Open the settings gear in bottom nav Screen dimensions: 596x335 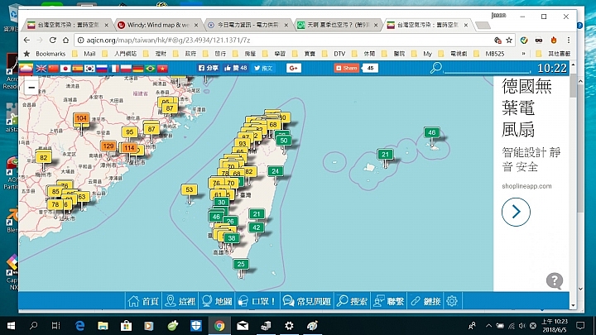click(x=452, y=301)
